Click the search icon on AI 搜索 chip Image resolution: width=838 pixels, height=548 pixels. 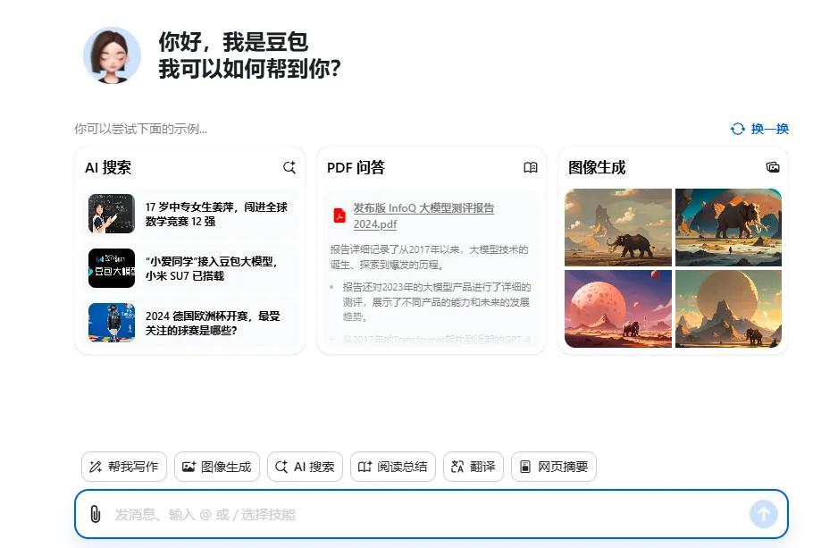tap(281, 467)
